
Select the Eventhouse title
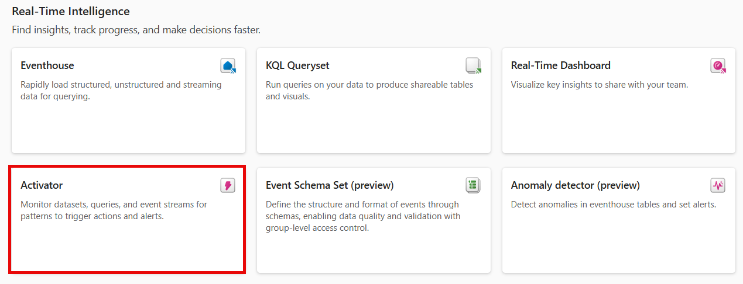click(x=47, y=65)
